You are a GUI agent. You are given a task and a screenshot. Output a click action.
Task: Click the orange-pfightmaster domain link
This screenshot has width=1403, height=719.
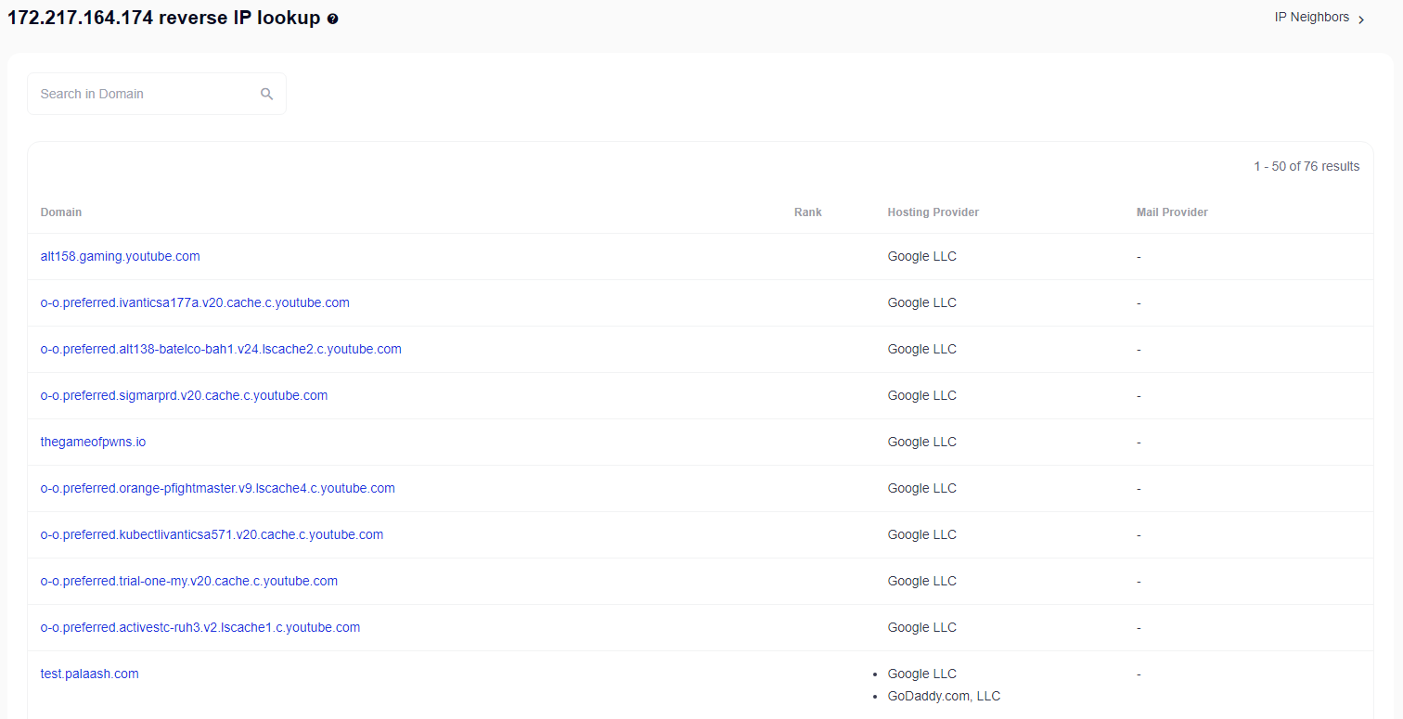pyautogui.click(x=217, y=488)
